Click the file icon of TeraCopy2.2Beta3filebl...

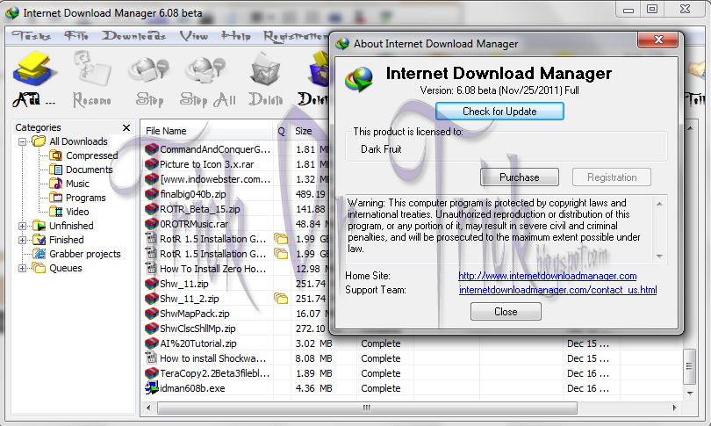pyautogui.click(x=152, y=373)
